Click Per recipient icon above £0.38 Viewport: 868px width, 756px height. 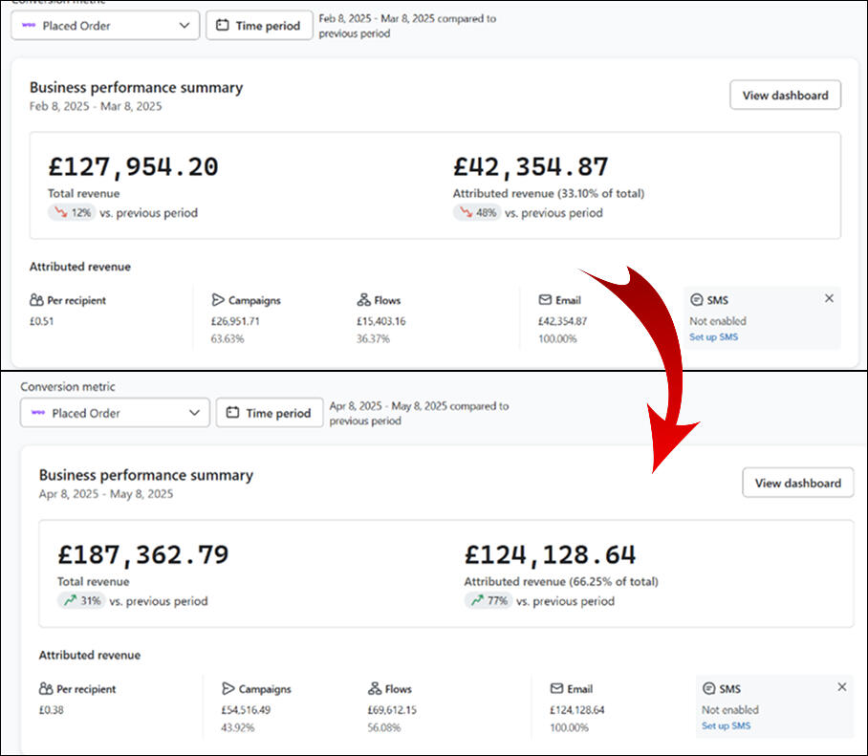(x=46, y=689)
